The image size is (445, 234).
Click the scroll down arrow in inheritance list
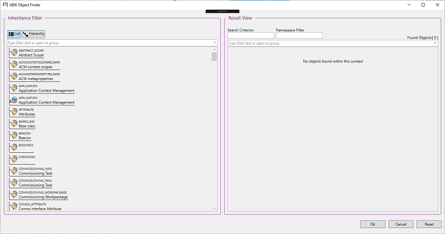(214, 209)
